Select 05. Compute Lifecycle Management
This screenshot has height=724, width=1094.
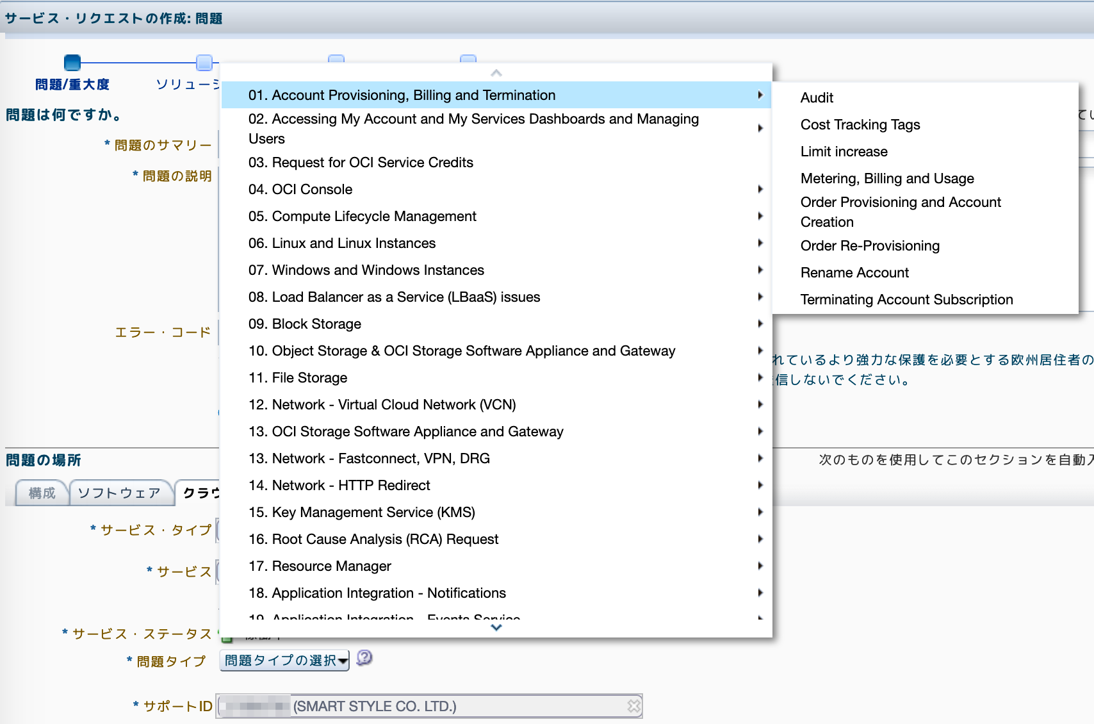click(x=496, y=216)
